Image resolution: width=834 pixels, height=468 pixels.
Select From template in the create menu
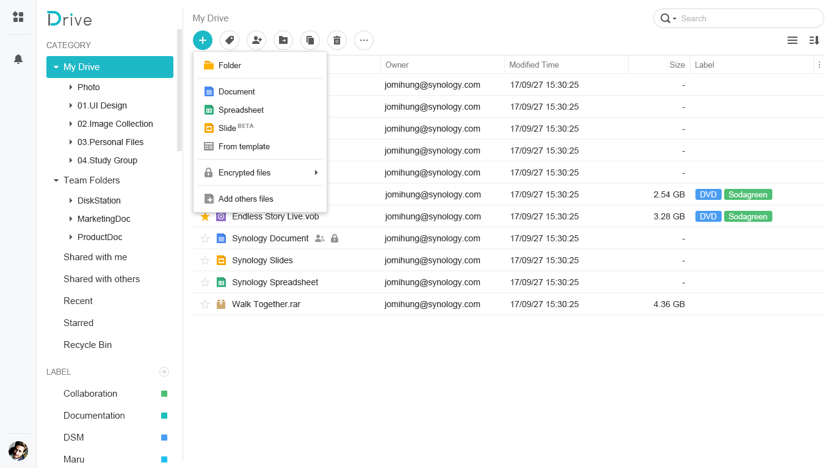coord(244,146)
